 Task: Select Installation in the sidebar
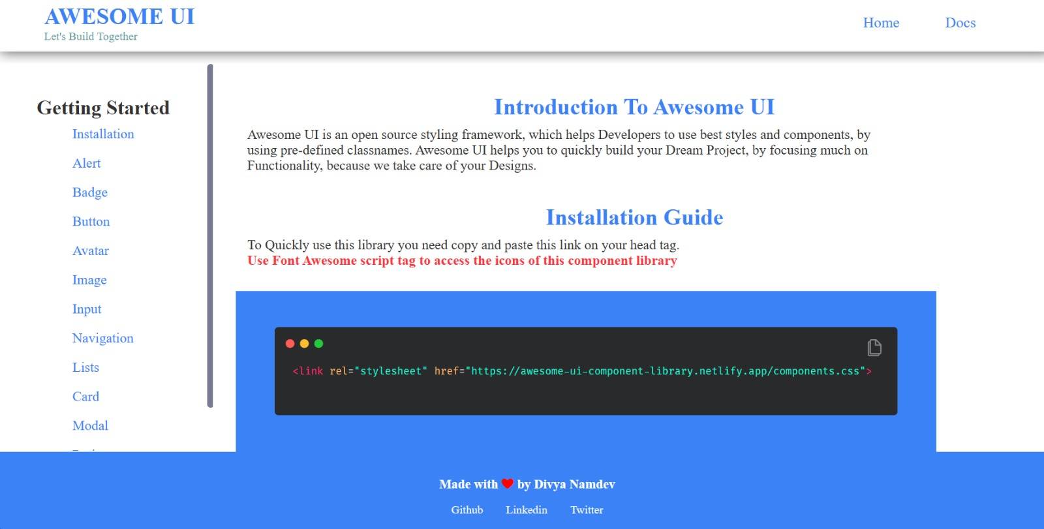tap(103, 134)
